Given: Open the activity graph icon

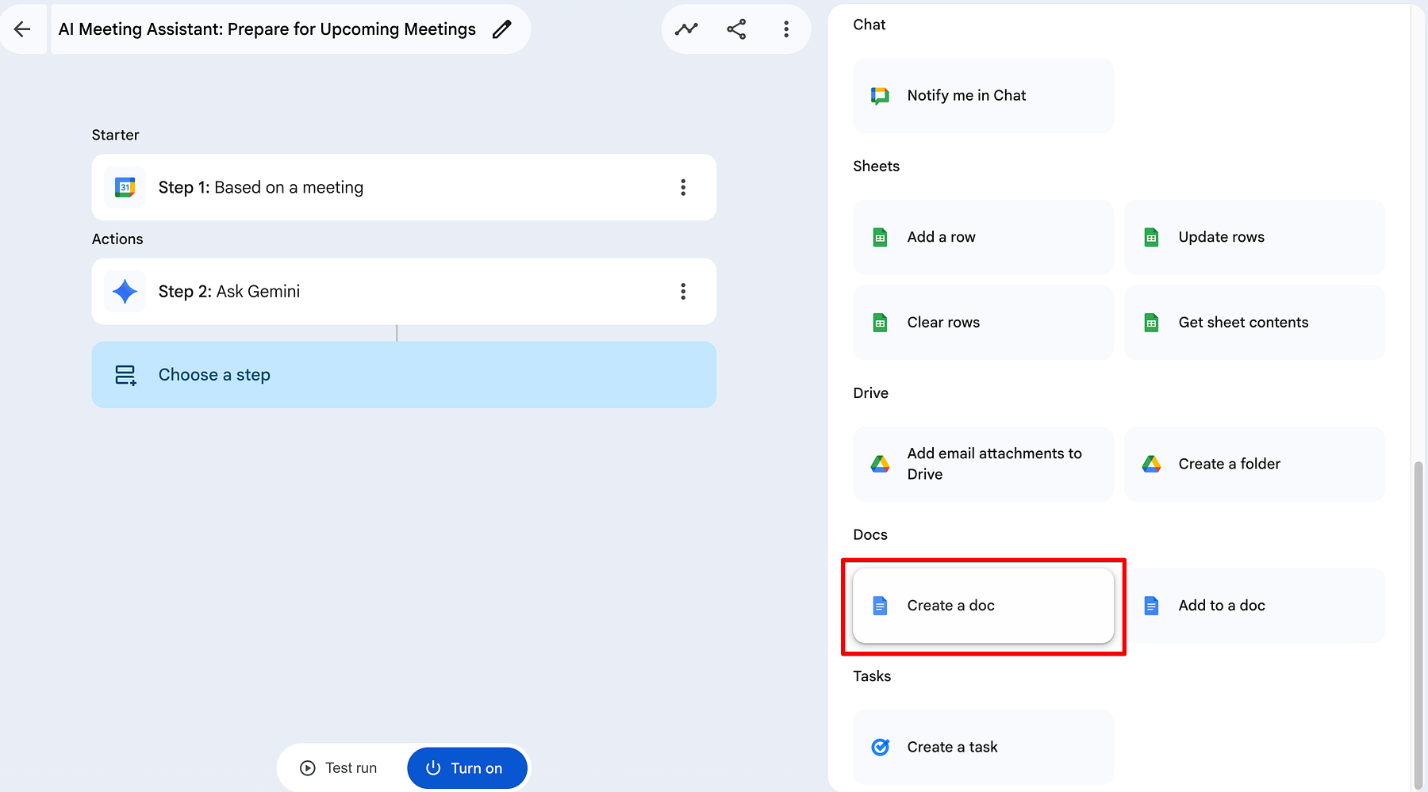Looking at the screenshot, I should 686,29.
